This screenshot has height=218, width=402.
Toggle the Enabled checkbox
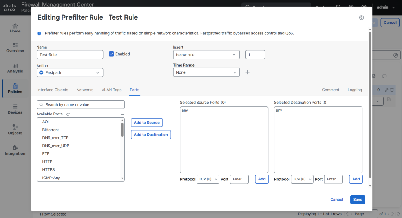tap(111, 54)
